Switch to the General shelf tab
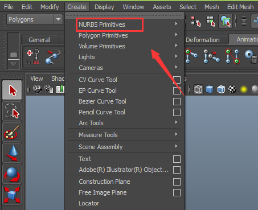Screen dimensions: 258x210 click(39, 40)
